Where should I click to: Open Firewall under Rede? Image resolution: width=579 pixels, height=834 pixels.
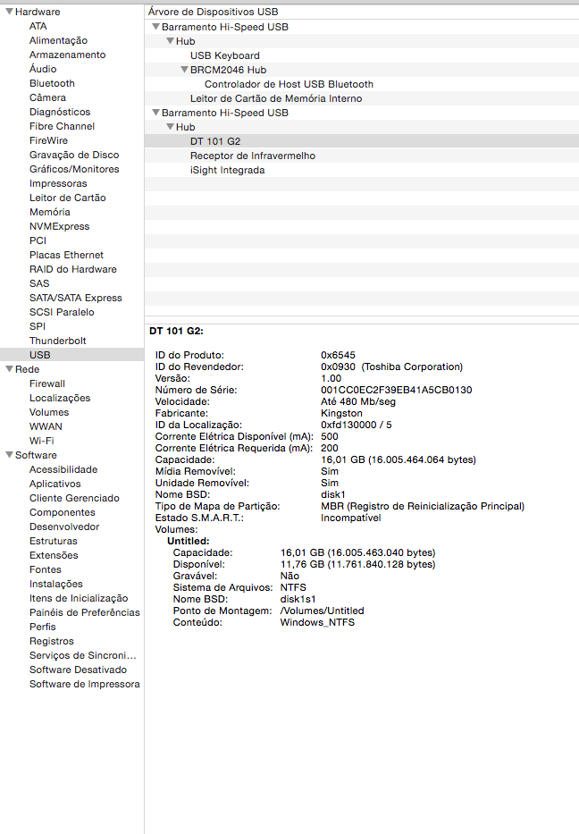46,384
